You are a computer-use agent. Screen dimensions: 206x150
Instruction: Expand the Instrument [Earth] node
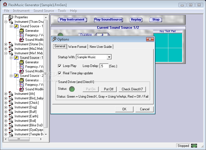pos(6,116)
